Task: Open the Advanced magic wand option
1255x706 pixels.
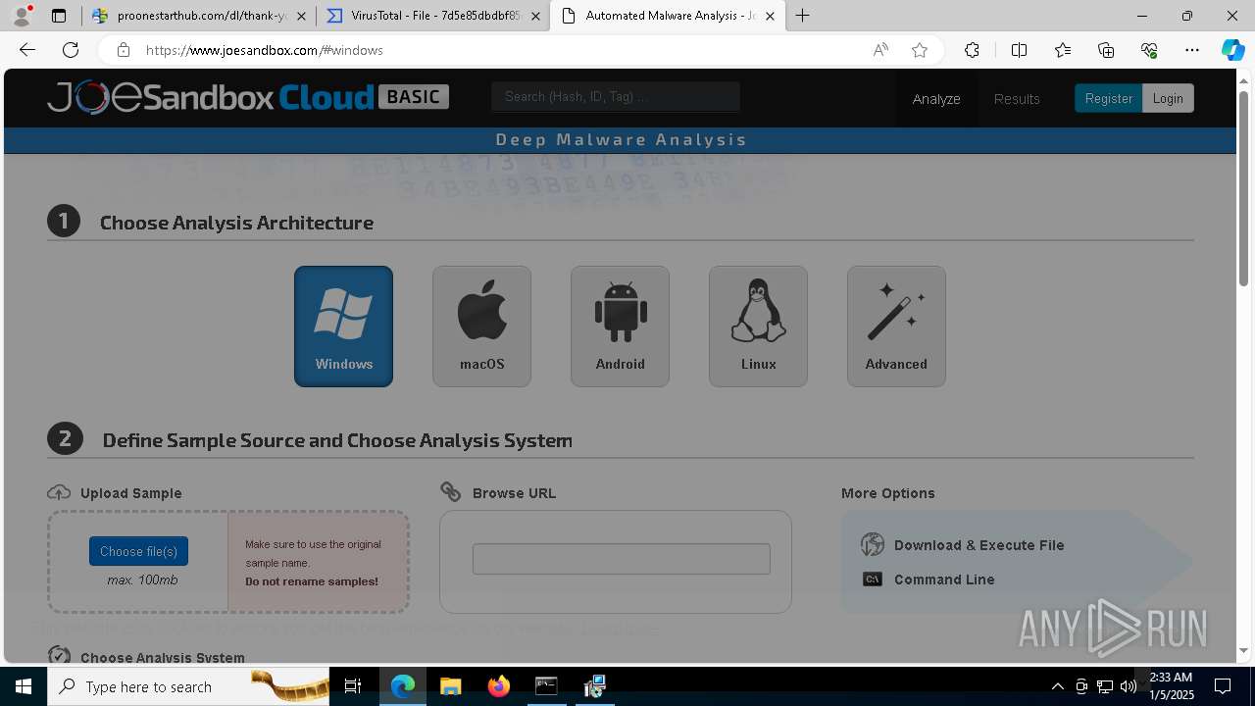Action: point(896,327)
